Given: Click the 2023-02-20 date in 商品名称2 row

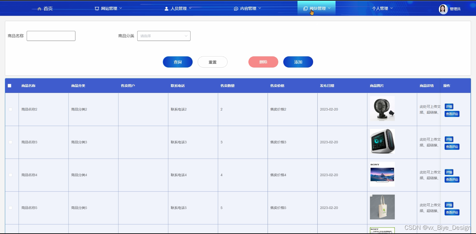Looking at the screenshot, I should tap(329, 110).
